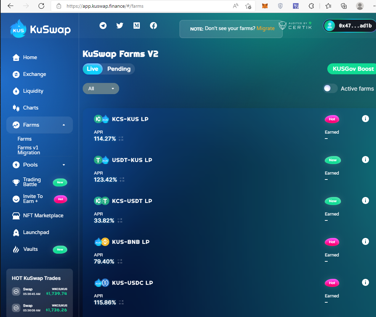Open the Facebook social icon
Screen dimensions: 376x317
153,26
